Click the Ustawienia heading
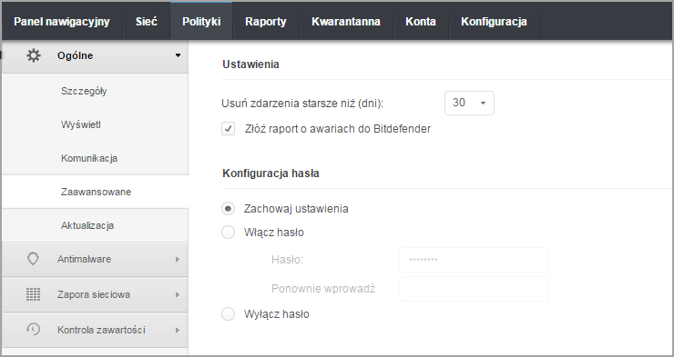This screenshot has width=674, height=357. pyautogui.click(x=250, y=64)
